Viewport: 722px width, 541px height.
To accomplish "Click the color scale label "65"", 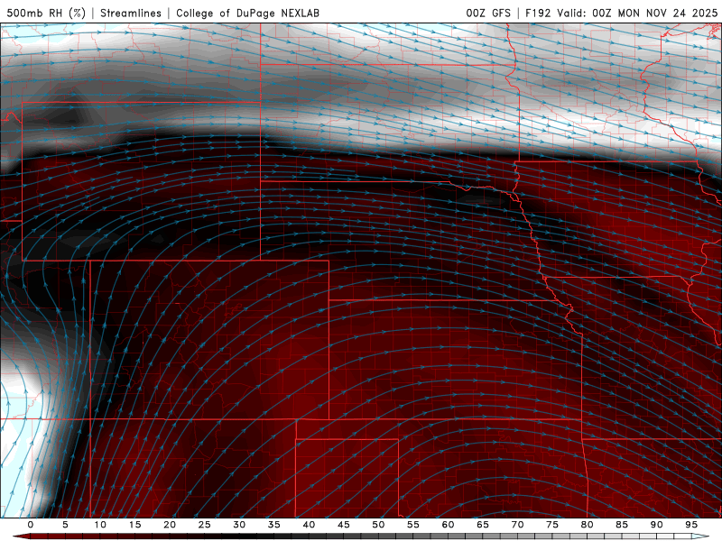I will [483, 525].
